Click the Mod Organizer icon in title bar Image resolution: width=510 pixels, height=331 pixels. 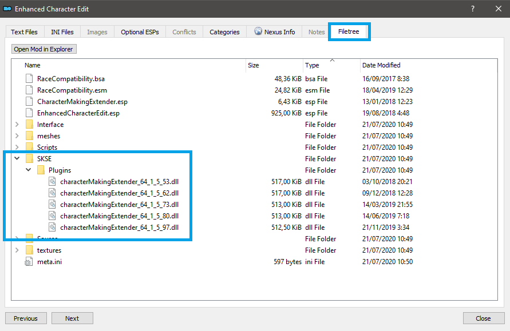pos(7,9)
